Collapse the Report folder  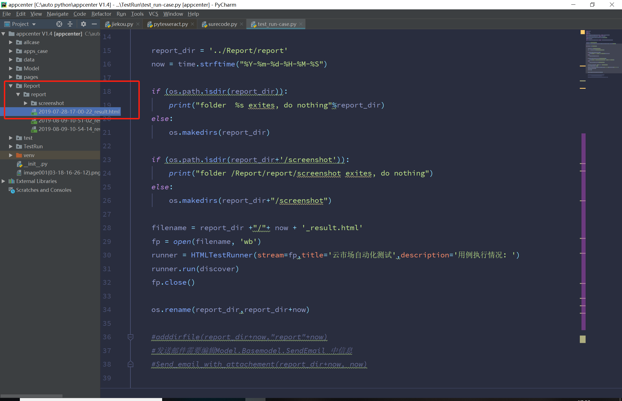[11, 86]
